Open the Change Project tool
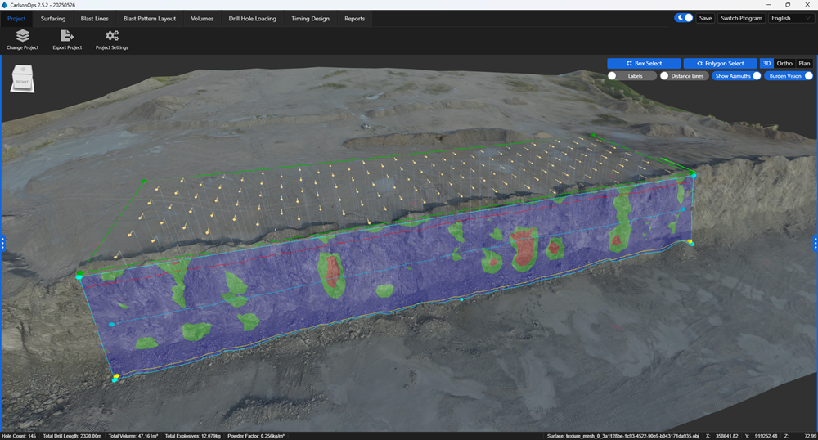 pos(22,37)
